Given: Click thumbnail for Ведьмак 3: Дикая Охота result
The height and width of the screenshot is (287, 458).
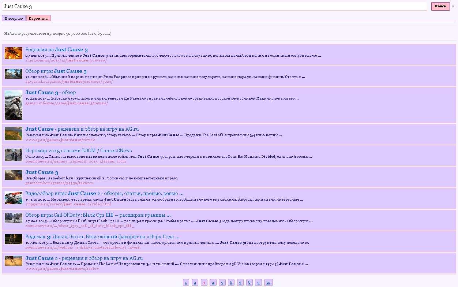Looking at the screenshot, I should [x=14, y=239].
